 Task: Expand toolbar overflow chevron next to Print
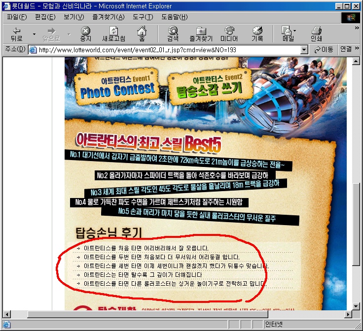357,28
